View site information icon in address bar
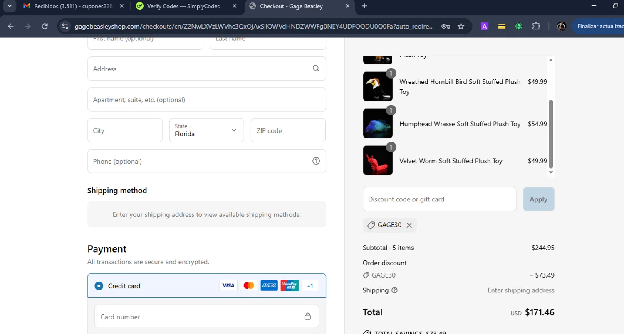 [x=65, y=26]
